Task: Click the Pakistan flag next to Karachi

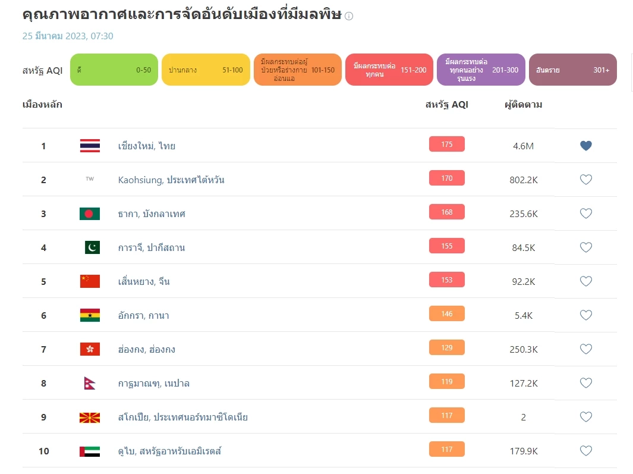Action: point(90,246)
